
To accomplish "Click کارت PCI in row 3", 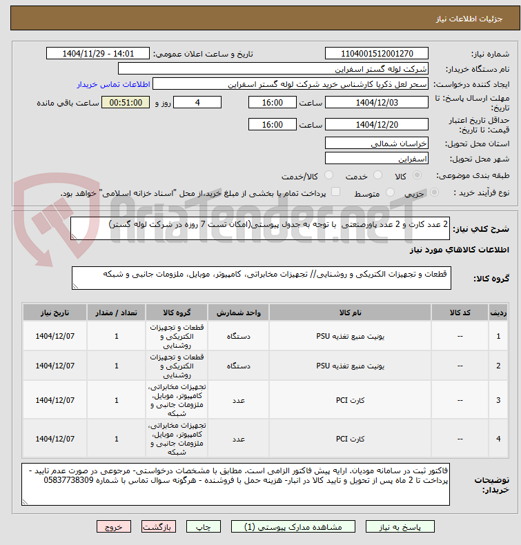I will point(350,400).
